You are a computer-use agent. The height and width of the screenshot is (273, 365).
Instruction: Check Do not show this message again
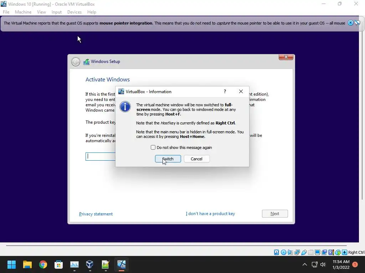point(153,148)
